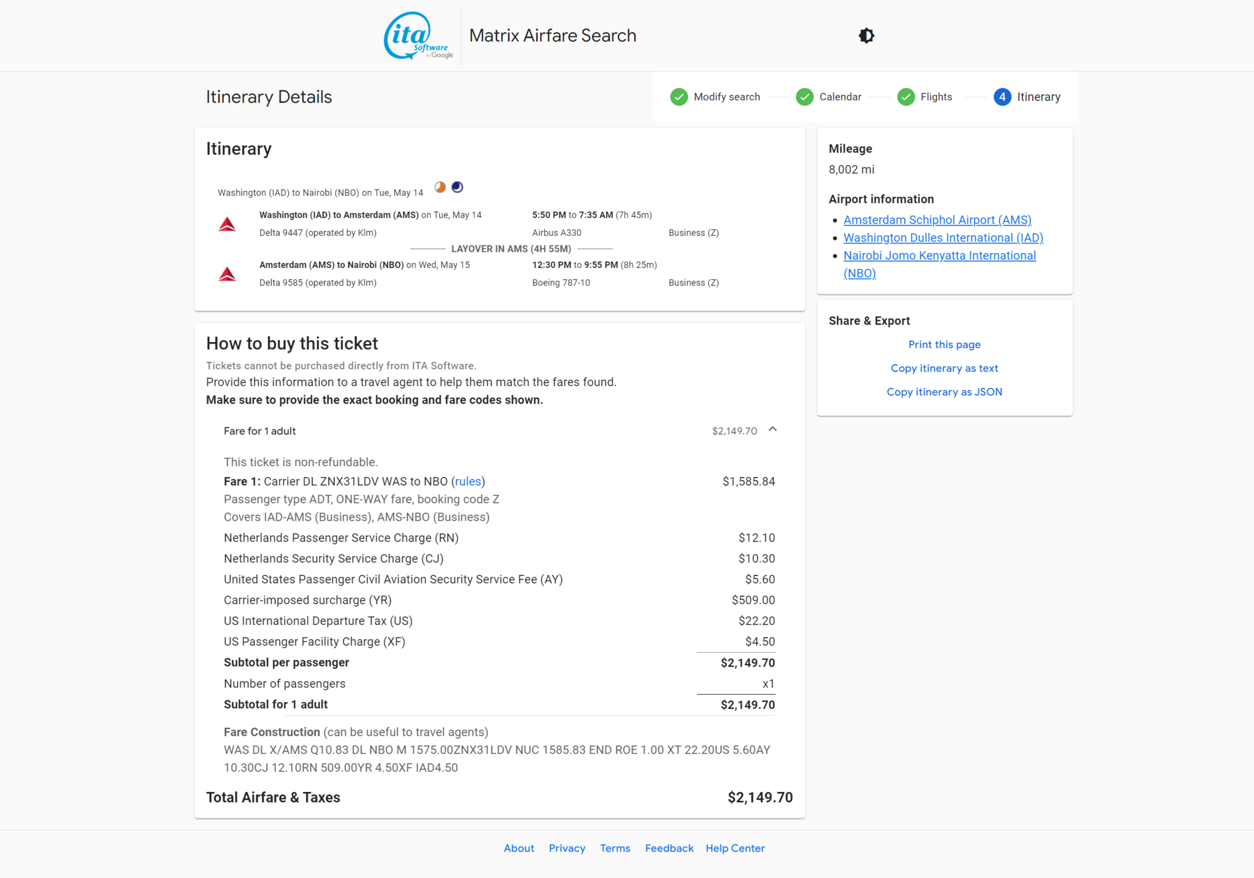Image resolution: width=1254 pixels, height=878 pixels.
Task: Open the Help Center footer link
Action: click(735, 849)
